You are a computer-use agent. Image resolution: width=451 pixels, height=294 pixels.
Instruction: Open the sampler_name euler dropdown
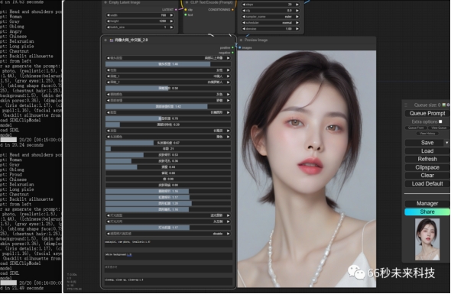tap(271, 16)
